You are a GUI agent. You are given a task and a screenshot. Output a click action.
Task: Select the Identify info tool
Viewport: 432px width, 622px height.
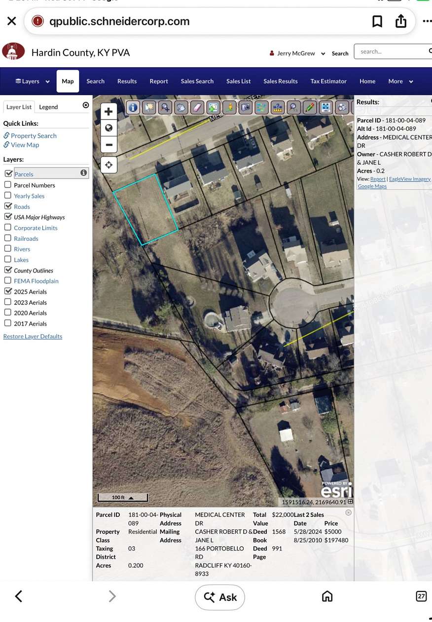(x=133, y=107)
